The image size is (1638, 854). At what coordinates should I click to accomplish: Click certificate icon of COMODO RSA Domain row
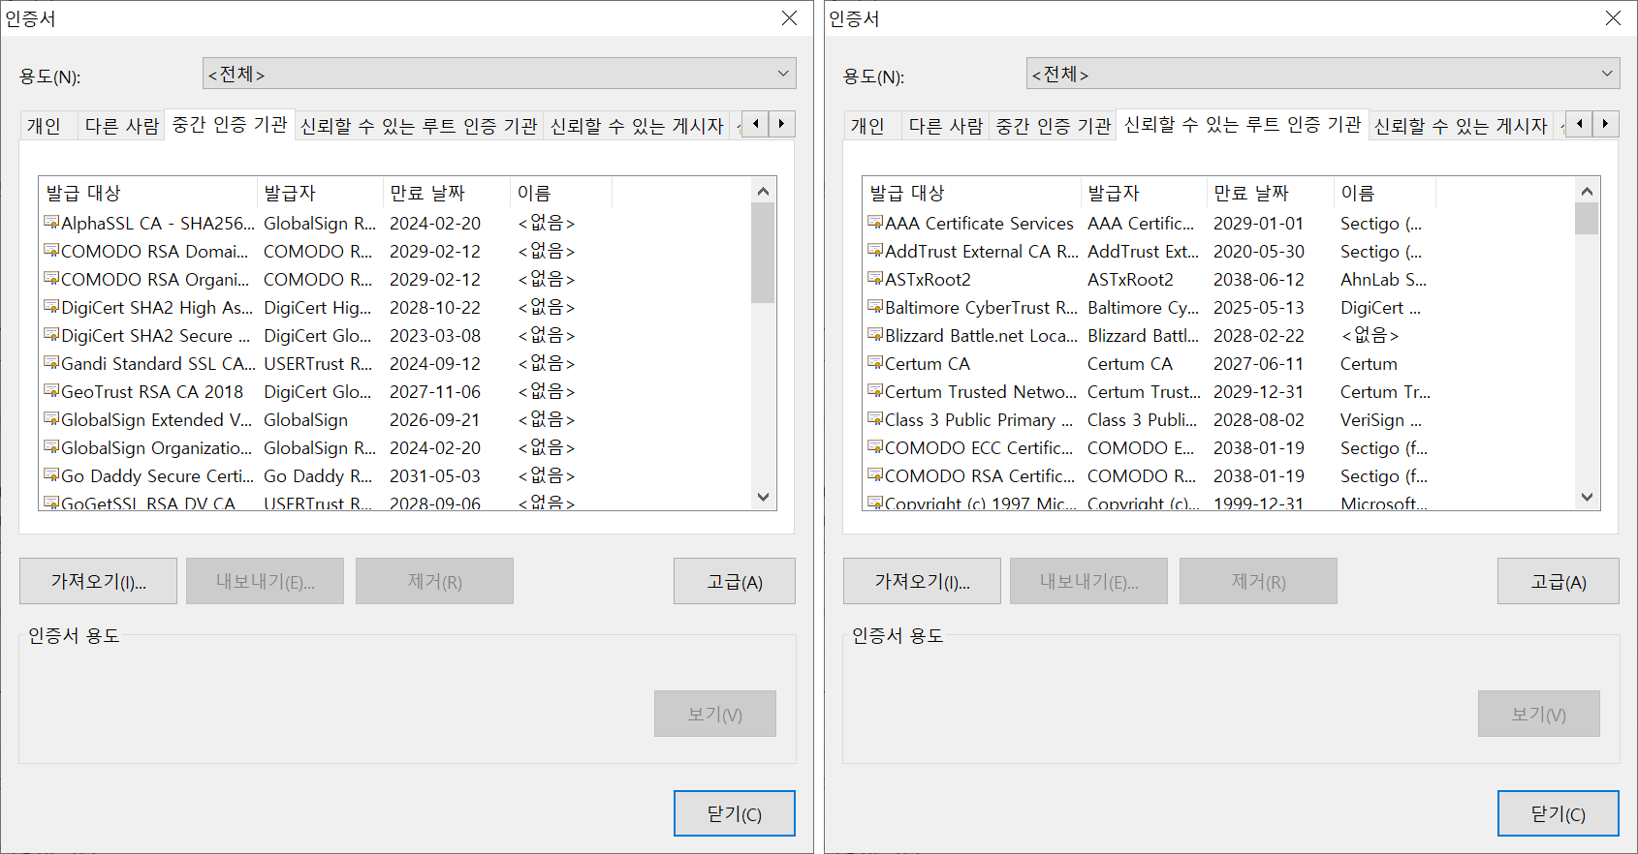pos(51,251)
